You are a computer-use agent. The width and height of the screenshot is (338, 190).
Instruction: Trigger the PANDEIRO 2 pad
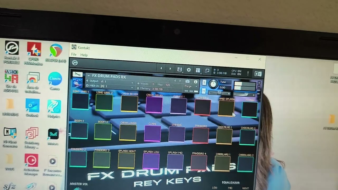click(78, 159)
